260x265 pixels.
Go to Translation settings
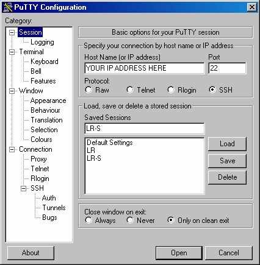46,120
